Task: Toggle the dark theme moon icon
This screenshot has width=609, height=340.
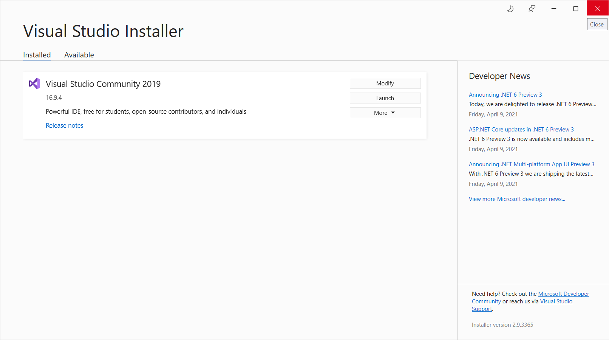Action: tap(510, 9)
